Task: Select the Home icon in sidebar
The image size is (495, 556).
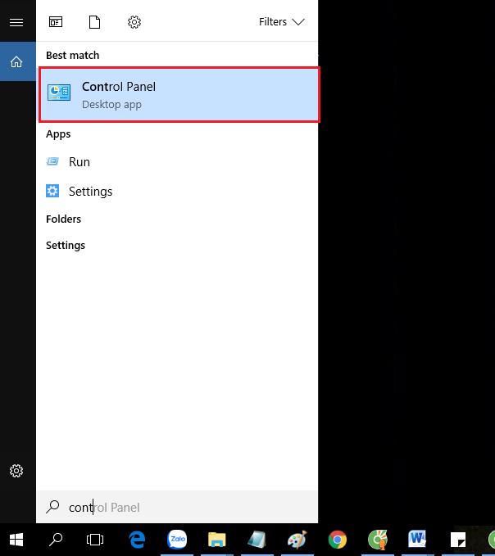Action: (x=16, y=62)
